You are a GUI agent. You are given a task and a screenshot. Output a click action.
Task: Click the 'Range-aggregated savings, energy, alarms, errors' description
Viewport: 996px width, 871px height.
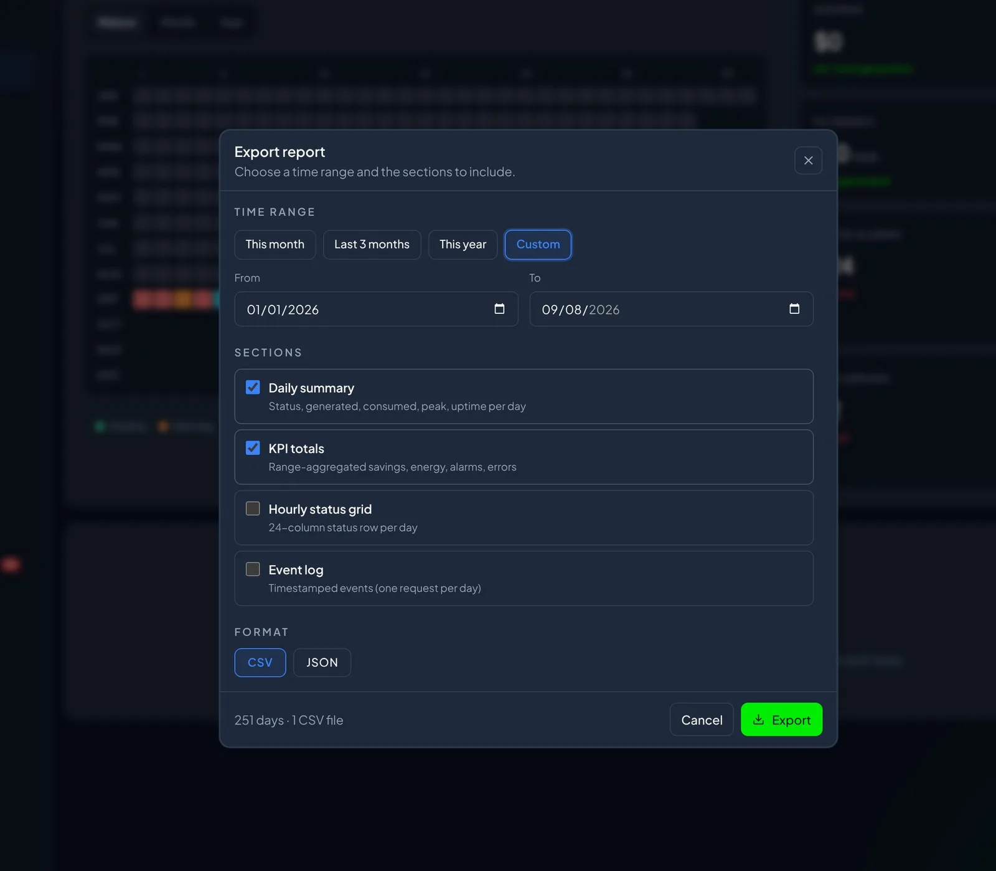[x=392, y=467]
